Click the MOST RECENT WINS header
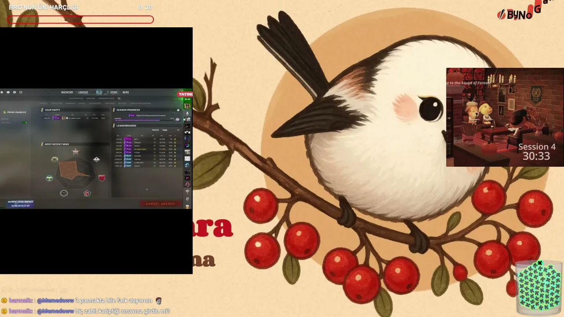 pos(57,144)
